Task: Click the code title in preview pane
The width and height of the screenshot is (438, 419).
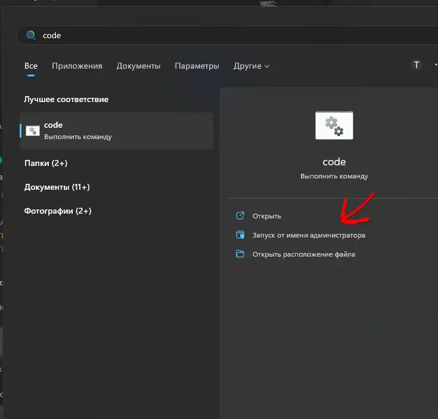Action: tap(334, 162)
